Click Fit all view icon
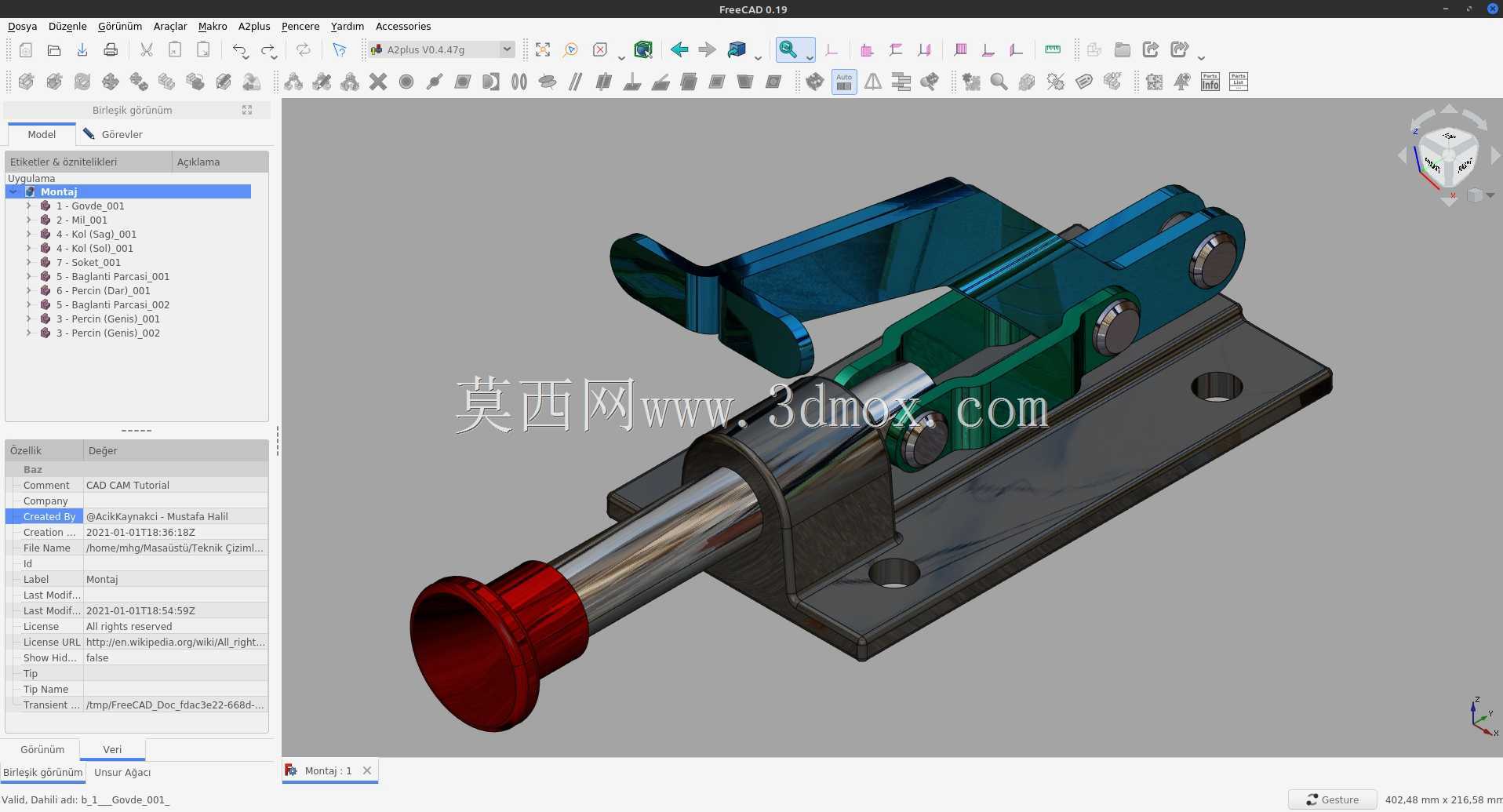The width and height of the screenshot is (1503, 812). (x=543, y=50)
